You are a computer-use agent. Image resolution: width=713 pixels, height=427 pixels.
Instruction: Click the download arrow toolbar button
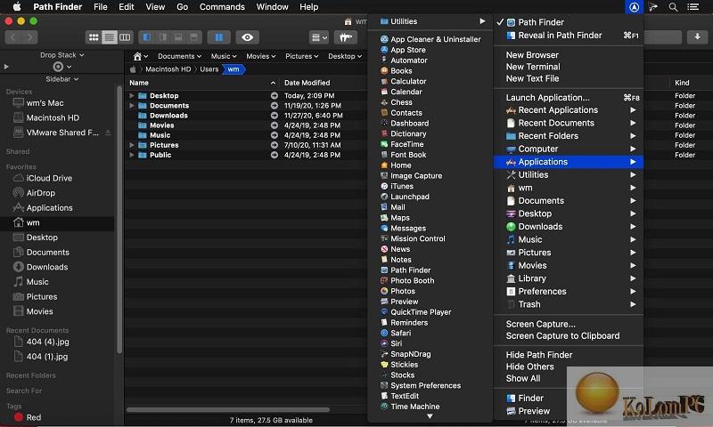click(697, 36)
